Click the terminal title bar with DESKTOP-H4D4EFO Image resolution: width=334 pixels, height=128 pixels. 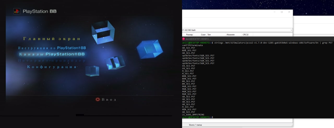click(258, 39)
